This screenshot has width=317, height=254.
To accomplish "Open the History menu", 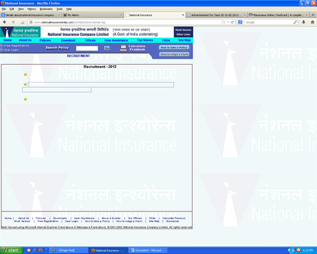I will pos(32,9).
